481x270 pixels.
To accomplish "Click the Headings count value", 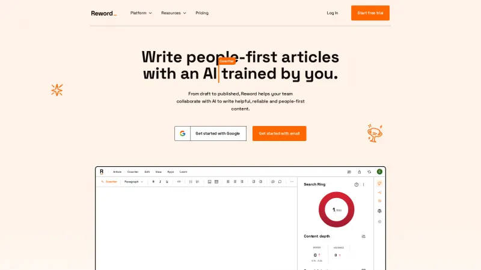I will tap(335, 255).
